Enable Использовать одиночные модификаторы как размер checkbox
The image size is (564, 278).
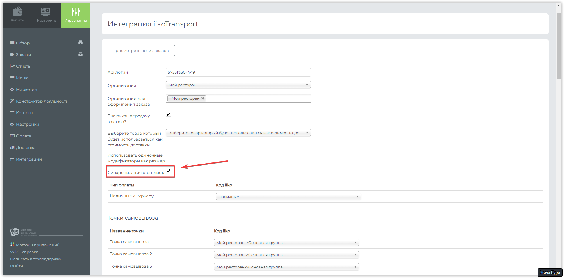click(168, 153)
